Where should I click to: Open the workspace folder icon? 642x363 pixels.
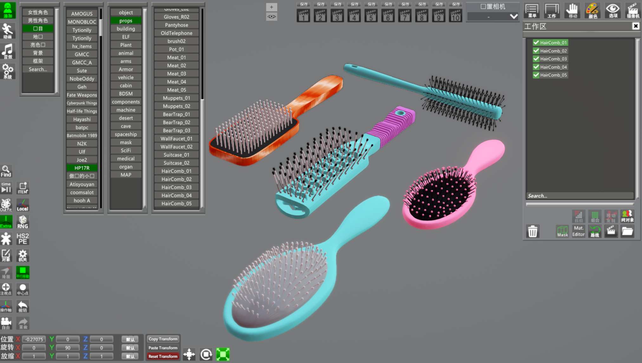pyautogui.click(x=627, y=231)
